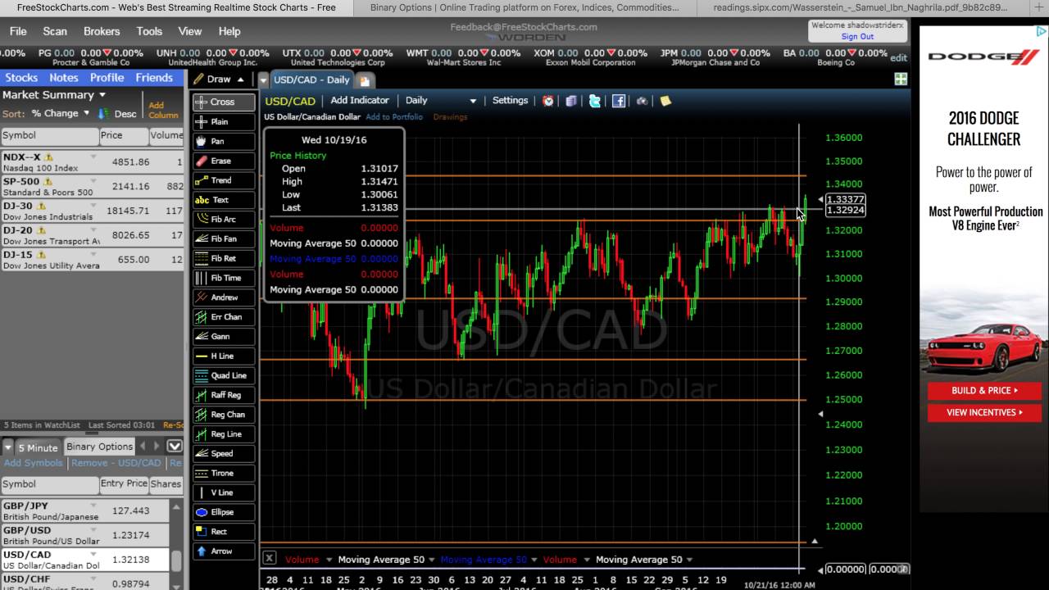Screen dimensions: 1049x590
Task: Open the NDX--X row dropdown arrow
Action: [93, 157]
